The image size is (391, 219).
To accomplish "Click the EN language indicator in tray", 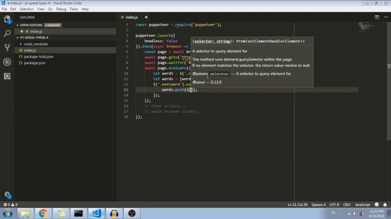I will click(333, 213).
